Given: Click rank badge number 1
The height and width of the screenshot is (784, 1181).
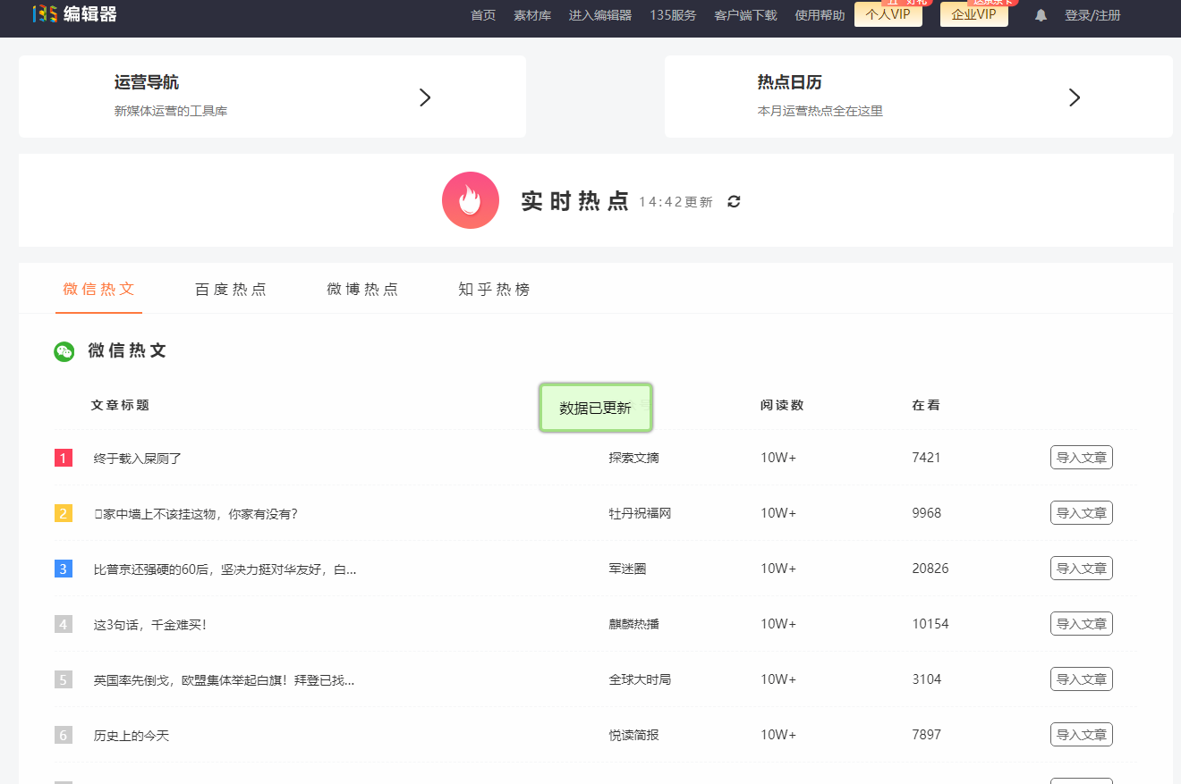Looking at the screenshot, I should pos(64,458).
